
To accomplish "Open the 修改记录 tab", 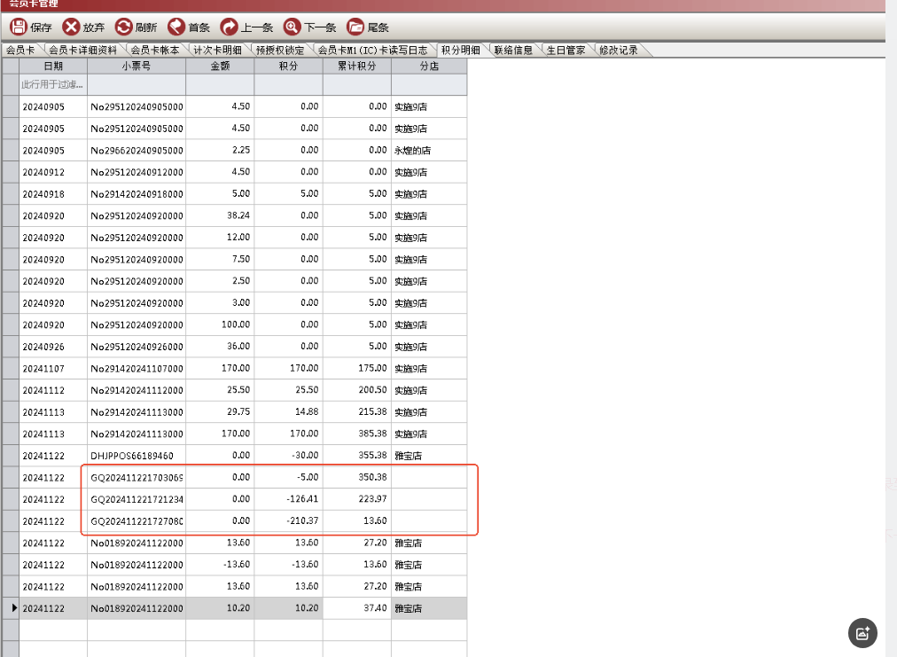I will click(x=619, y=51).
